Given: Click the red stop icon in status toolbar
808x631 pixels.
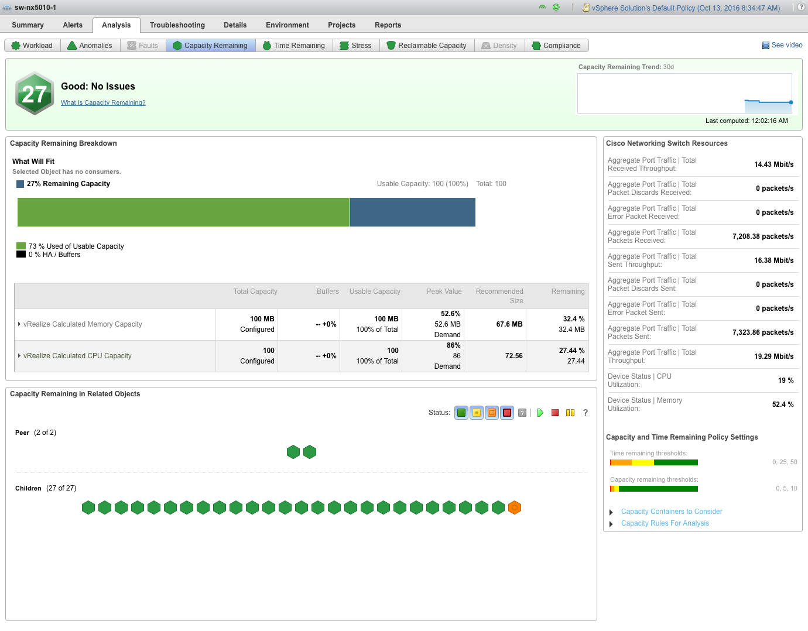Looking at the screenshot, I should 555,413.
